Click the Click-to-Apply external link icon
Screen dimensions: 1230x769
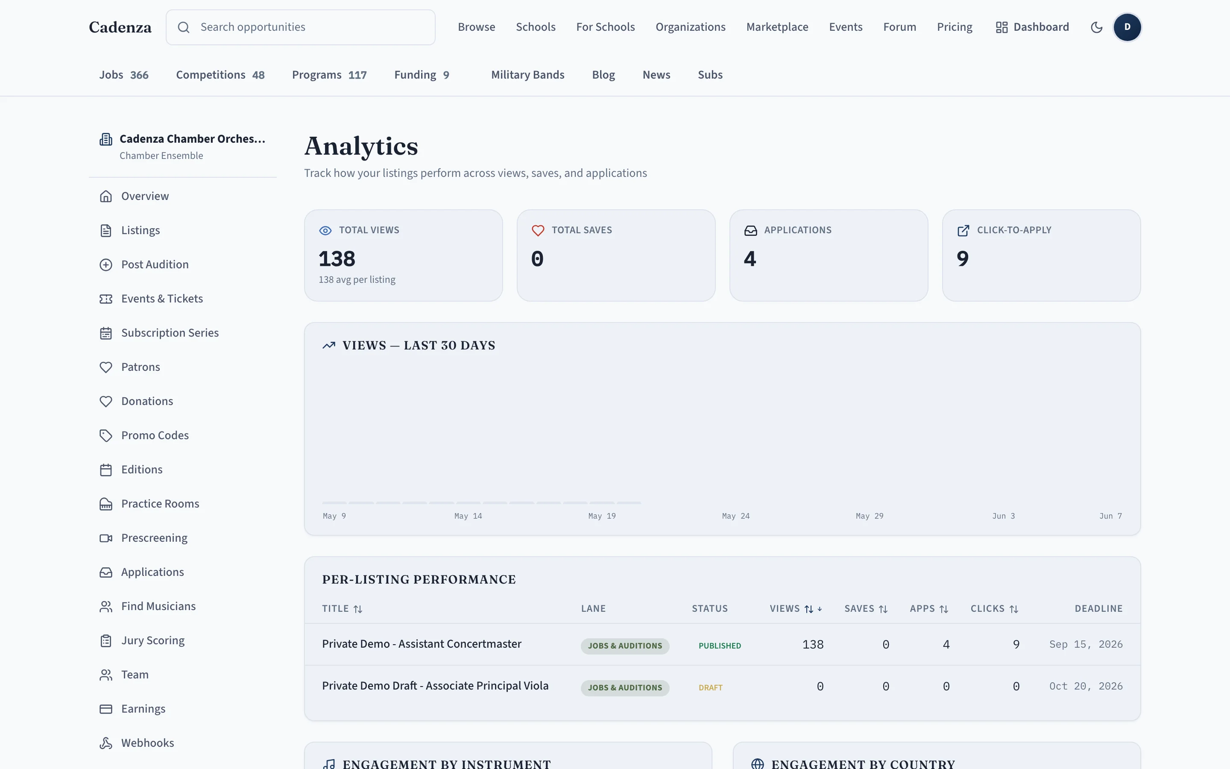[963, 230]
